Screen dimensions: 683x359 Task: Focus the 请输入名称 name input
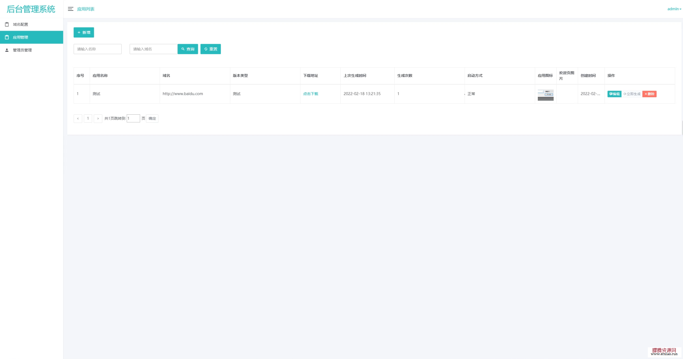click(x=98, y=49)
